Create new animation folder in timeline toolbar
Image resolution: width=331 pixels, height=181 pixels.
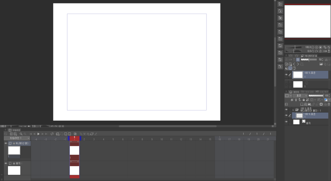click(x=58, y=134)
